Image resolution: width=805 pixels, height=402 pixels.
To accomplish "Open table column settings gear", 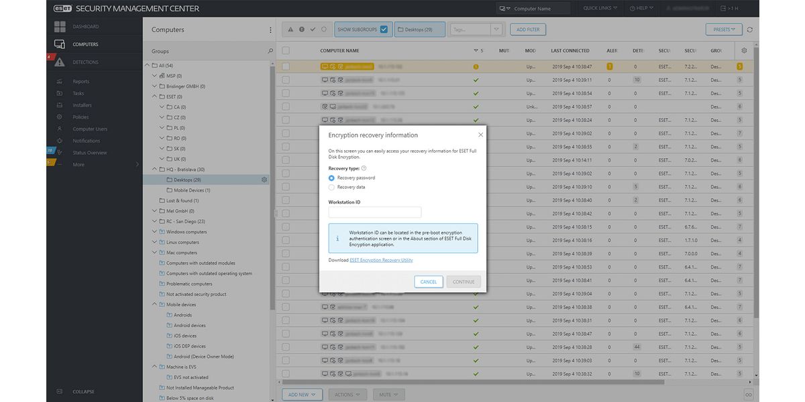I will click(x=743, y=50).
